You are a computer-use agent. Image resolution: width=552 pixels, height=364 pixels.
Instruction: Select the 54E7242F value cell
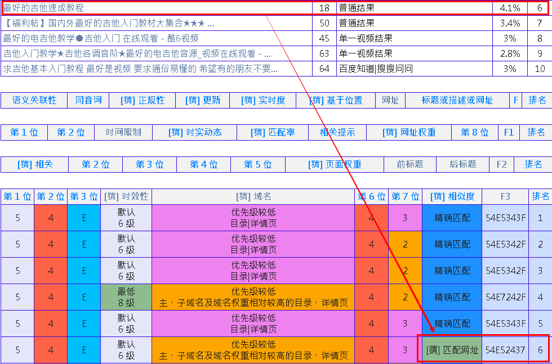point(505,297)
